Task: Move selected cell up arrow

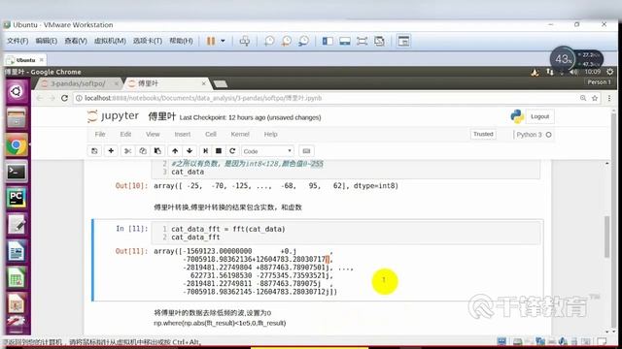Action: [175, 151]
